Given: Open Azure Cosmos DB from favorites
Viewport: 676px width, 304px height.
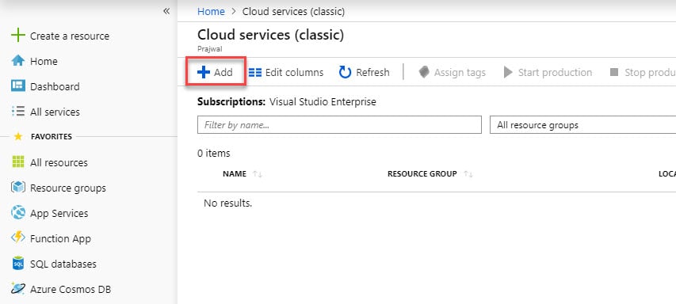Looking at the screenshot, I should [x=71, y=290].
